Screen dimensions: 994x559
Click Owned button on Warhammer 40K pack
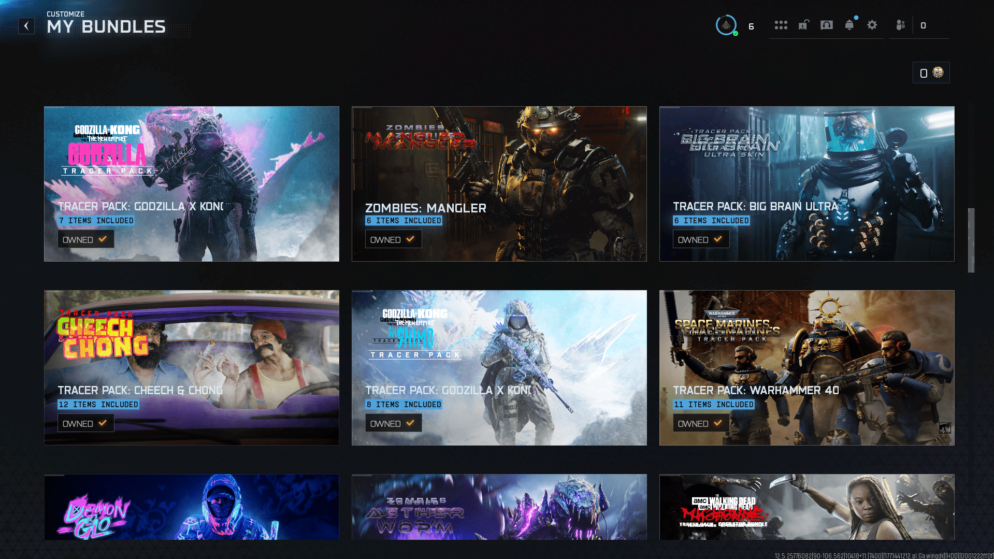pos(700,423)
